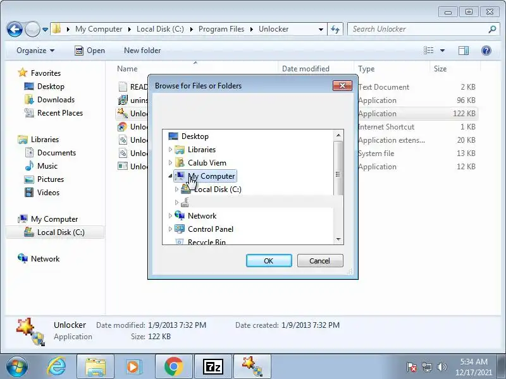Click scroll up arrow in dialog tree

pyautogui.click(x=338, y=135)
